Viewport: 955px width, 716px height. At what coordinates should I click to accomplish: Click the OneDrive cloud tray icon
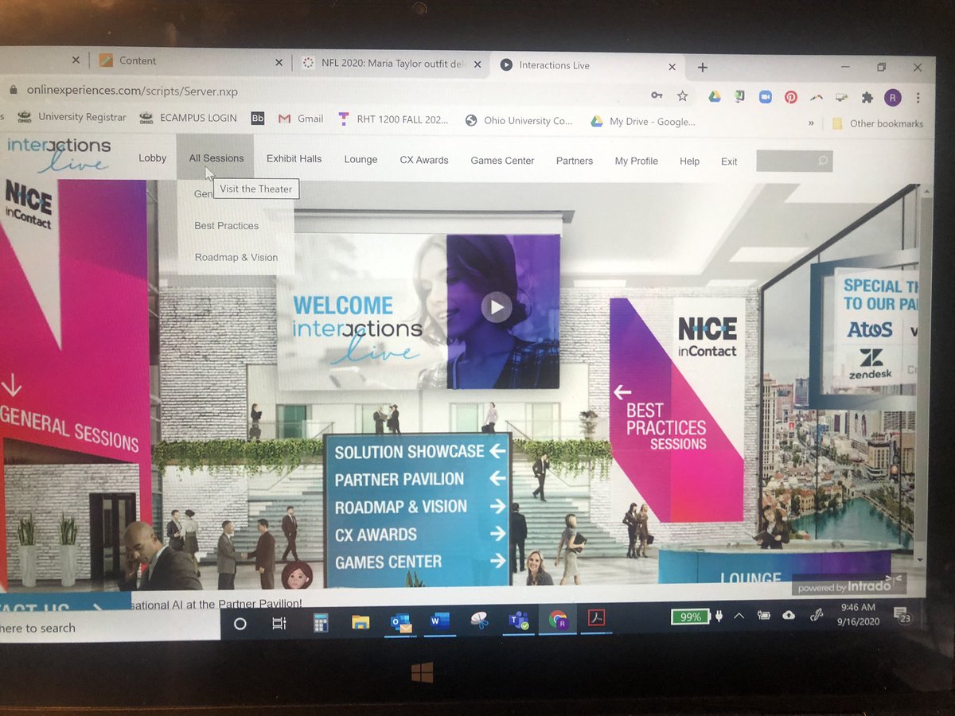pyautogui.click(x=789, y=615)
